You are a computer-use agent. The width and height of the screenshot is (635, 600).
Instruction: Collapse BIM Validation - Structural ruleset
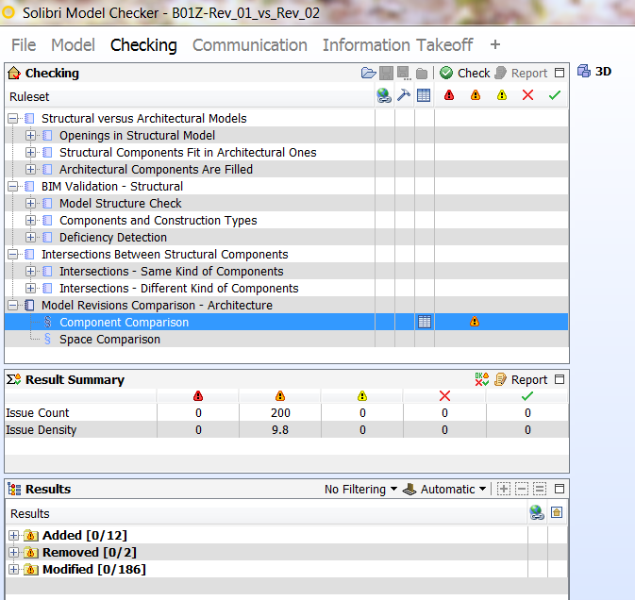[13, 186]
